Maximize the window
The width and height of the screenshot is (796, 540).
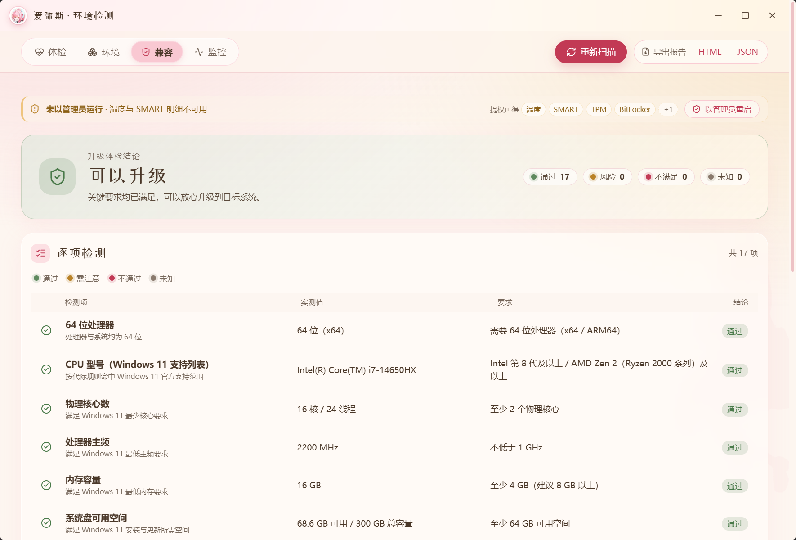(x=745, y=16)
